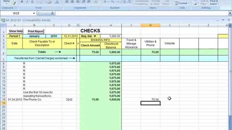Click the 'Check Amount' heading cell
Viewport: 232px width, 130px height.
tap(90, 45)
